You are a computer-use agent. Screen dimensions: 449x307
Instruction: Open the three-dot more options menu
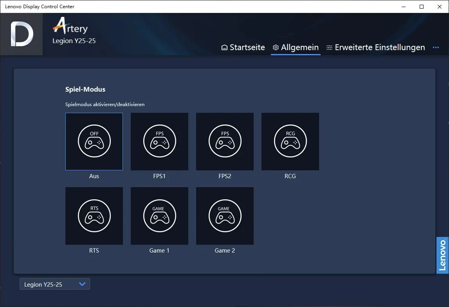[436, 47]
